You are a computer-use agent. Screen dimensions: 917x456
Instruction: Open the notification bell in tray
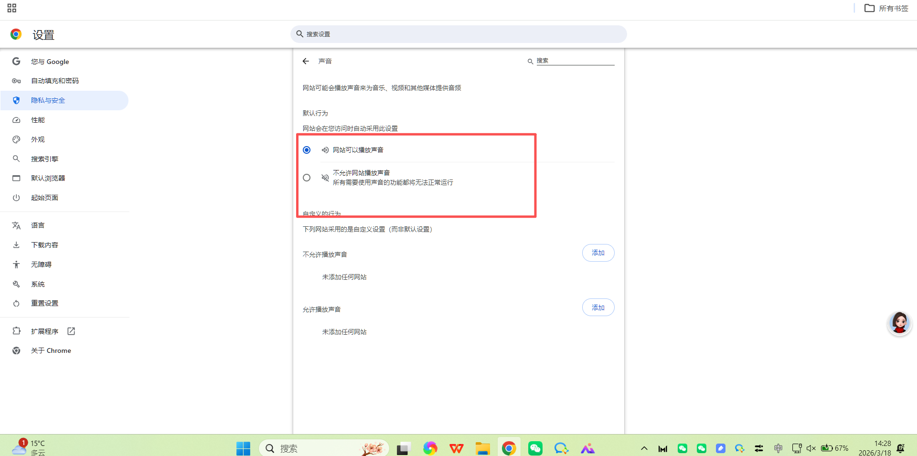pos(901,448)
